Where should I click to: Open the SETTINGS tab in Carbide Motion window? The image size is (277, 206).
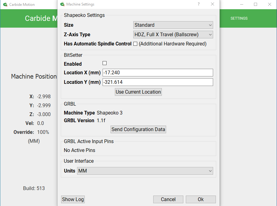click(x=239, y=18)
